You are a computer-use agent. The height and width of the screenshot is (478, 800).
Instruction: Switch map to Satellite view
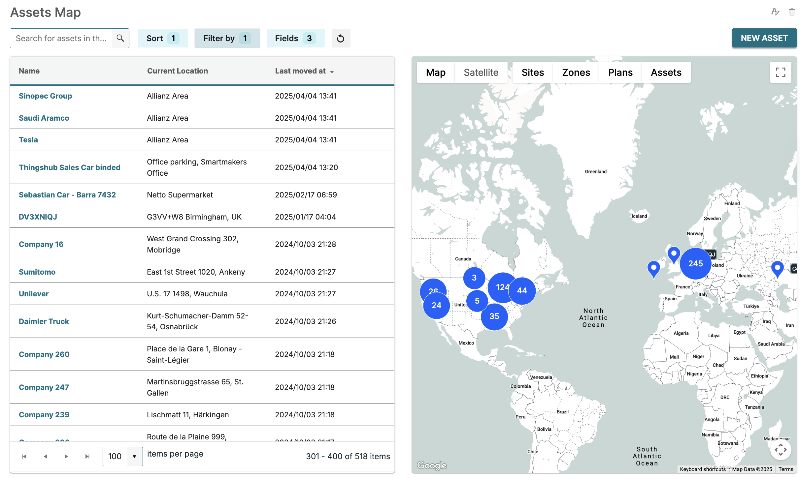tap(481, 72)
